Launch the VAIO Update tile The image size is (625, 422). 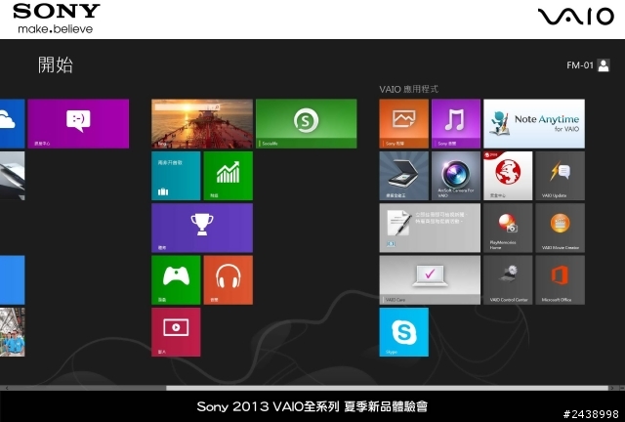coord(560,176)
